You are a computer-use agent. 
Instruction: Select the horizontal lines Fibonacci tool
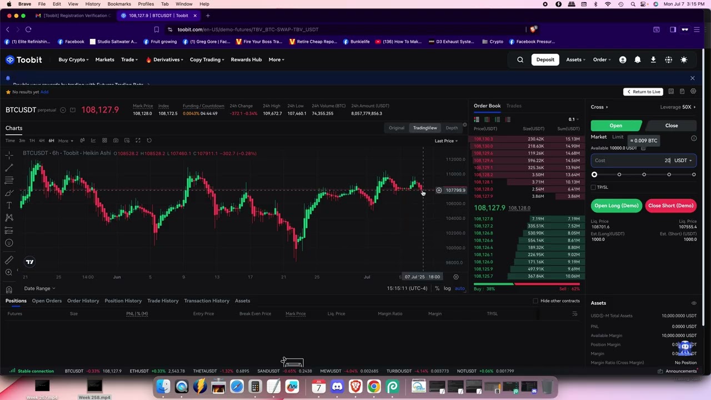coord(9,180)
